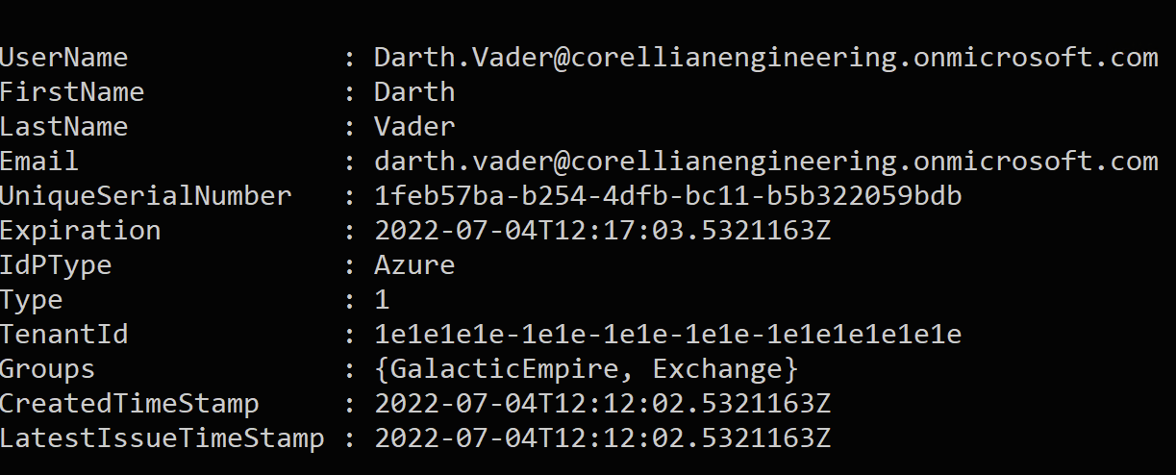
Task: Click the FirstName field label
Action: [x=72, y=92]
